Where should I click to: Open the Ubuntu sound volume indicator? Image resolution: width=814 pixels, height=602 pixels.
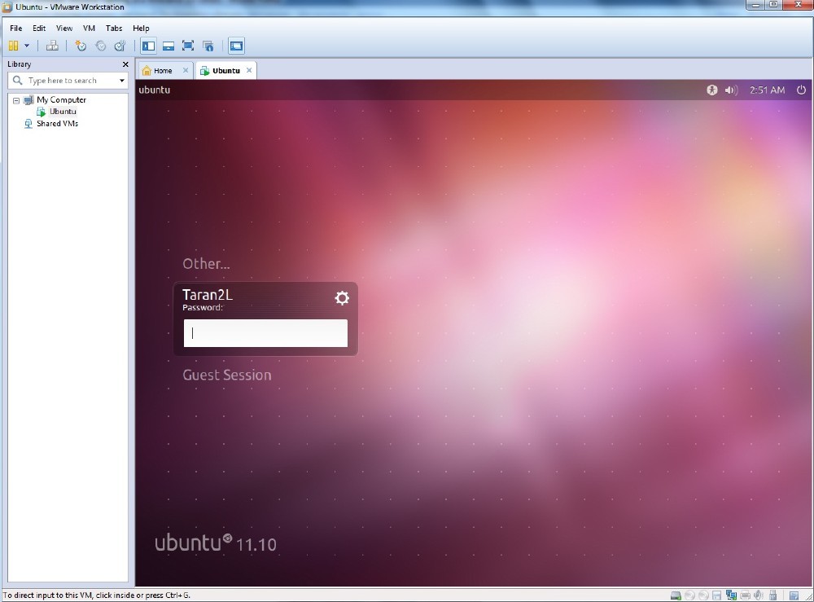point(731,90)
